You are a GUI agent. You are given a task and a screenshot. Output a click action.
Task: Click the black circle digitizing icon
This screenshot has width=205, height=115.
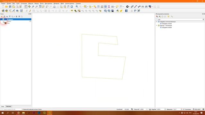coord(127,7)
